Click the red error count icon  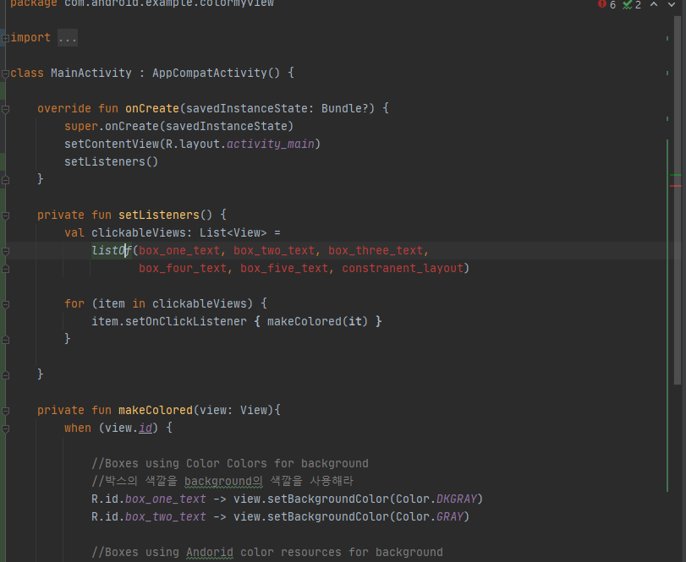tap(602, 4)
